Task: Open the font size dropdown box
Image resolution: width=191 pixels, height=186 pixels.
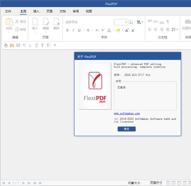Action: [x=121, y=22]
